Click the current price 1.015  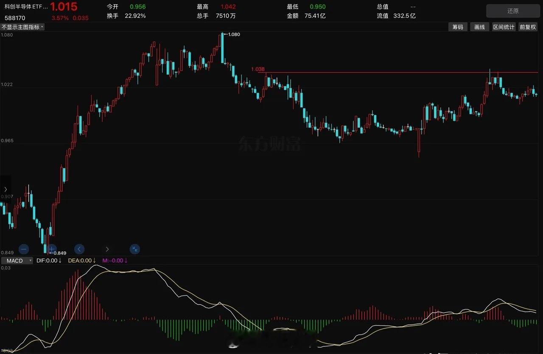click(x=64, y=6)
